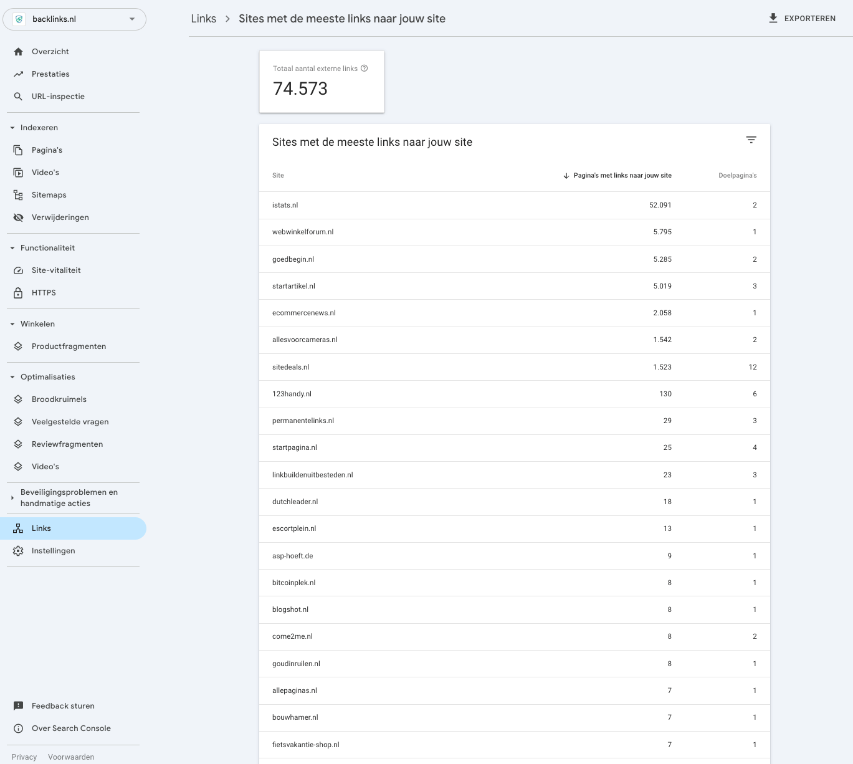Click the Exporteren button
Viewport: 853px width, 764px height.
point(803,18)
